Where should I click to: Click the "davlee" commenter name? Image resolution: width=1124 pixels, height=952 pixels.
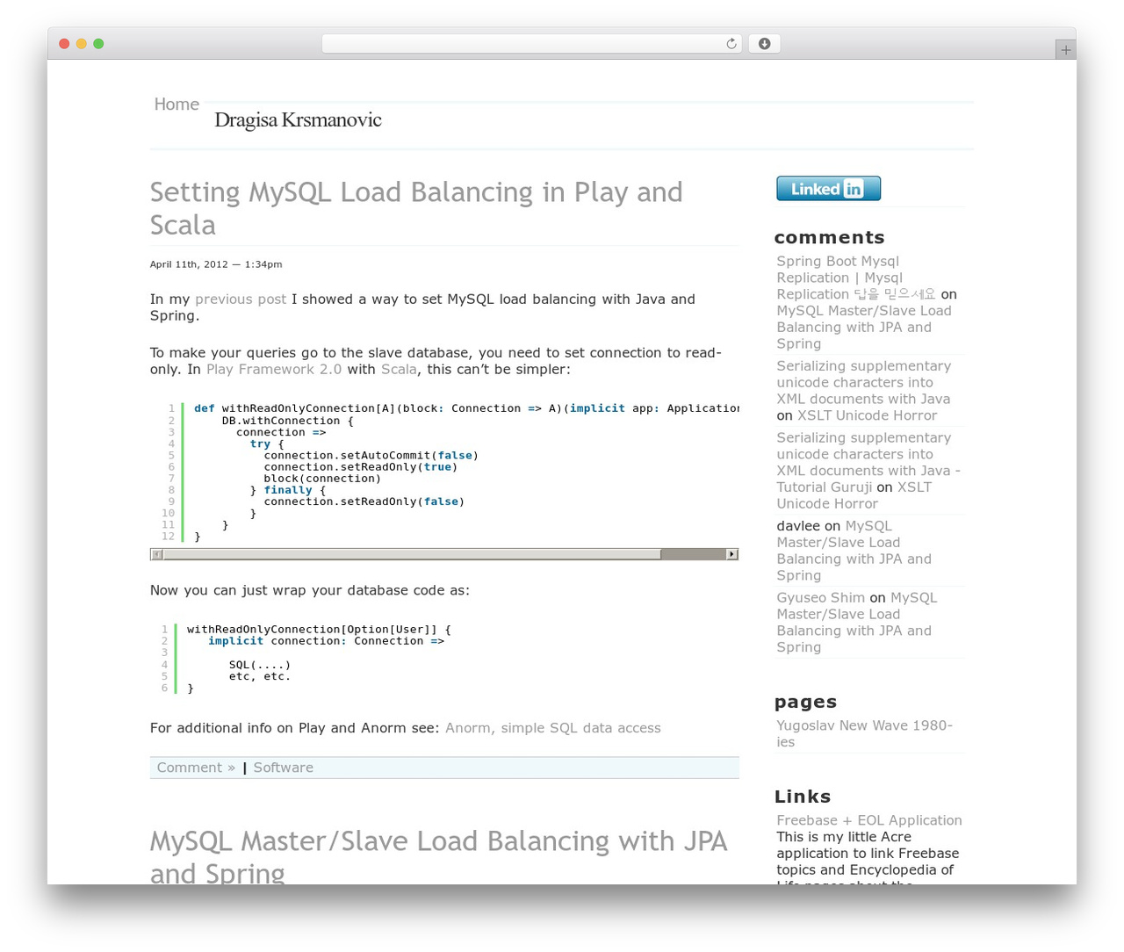point(798,526)
